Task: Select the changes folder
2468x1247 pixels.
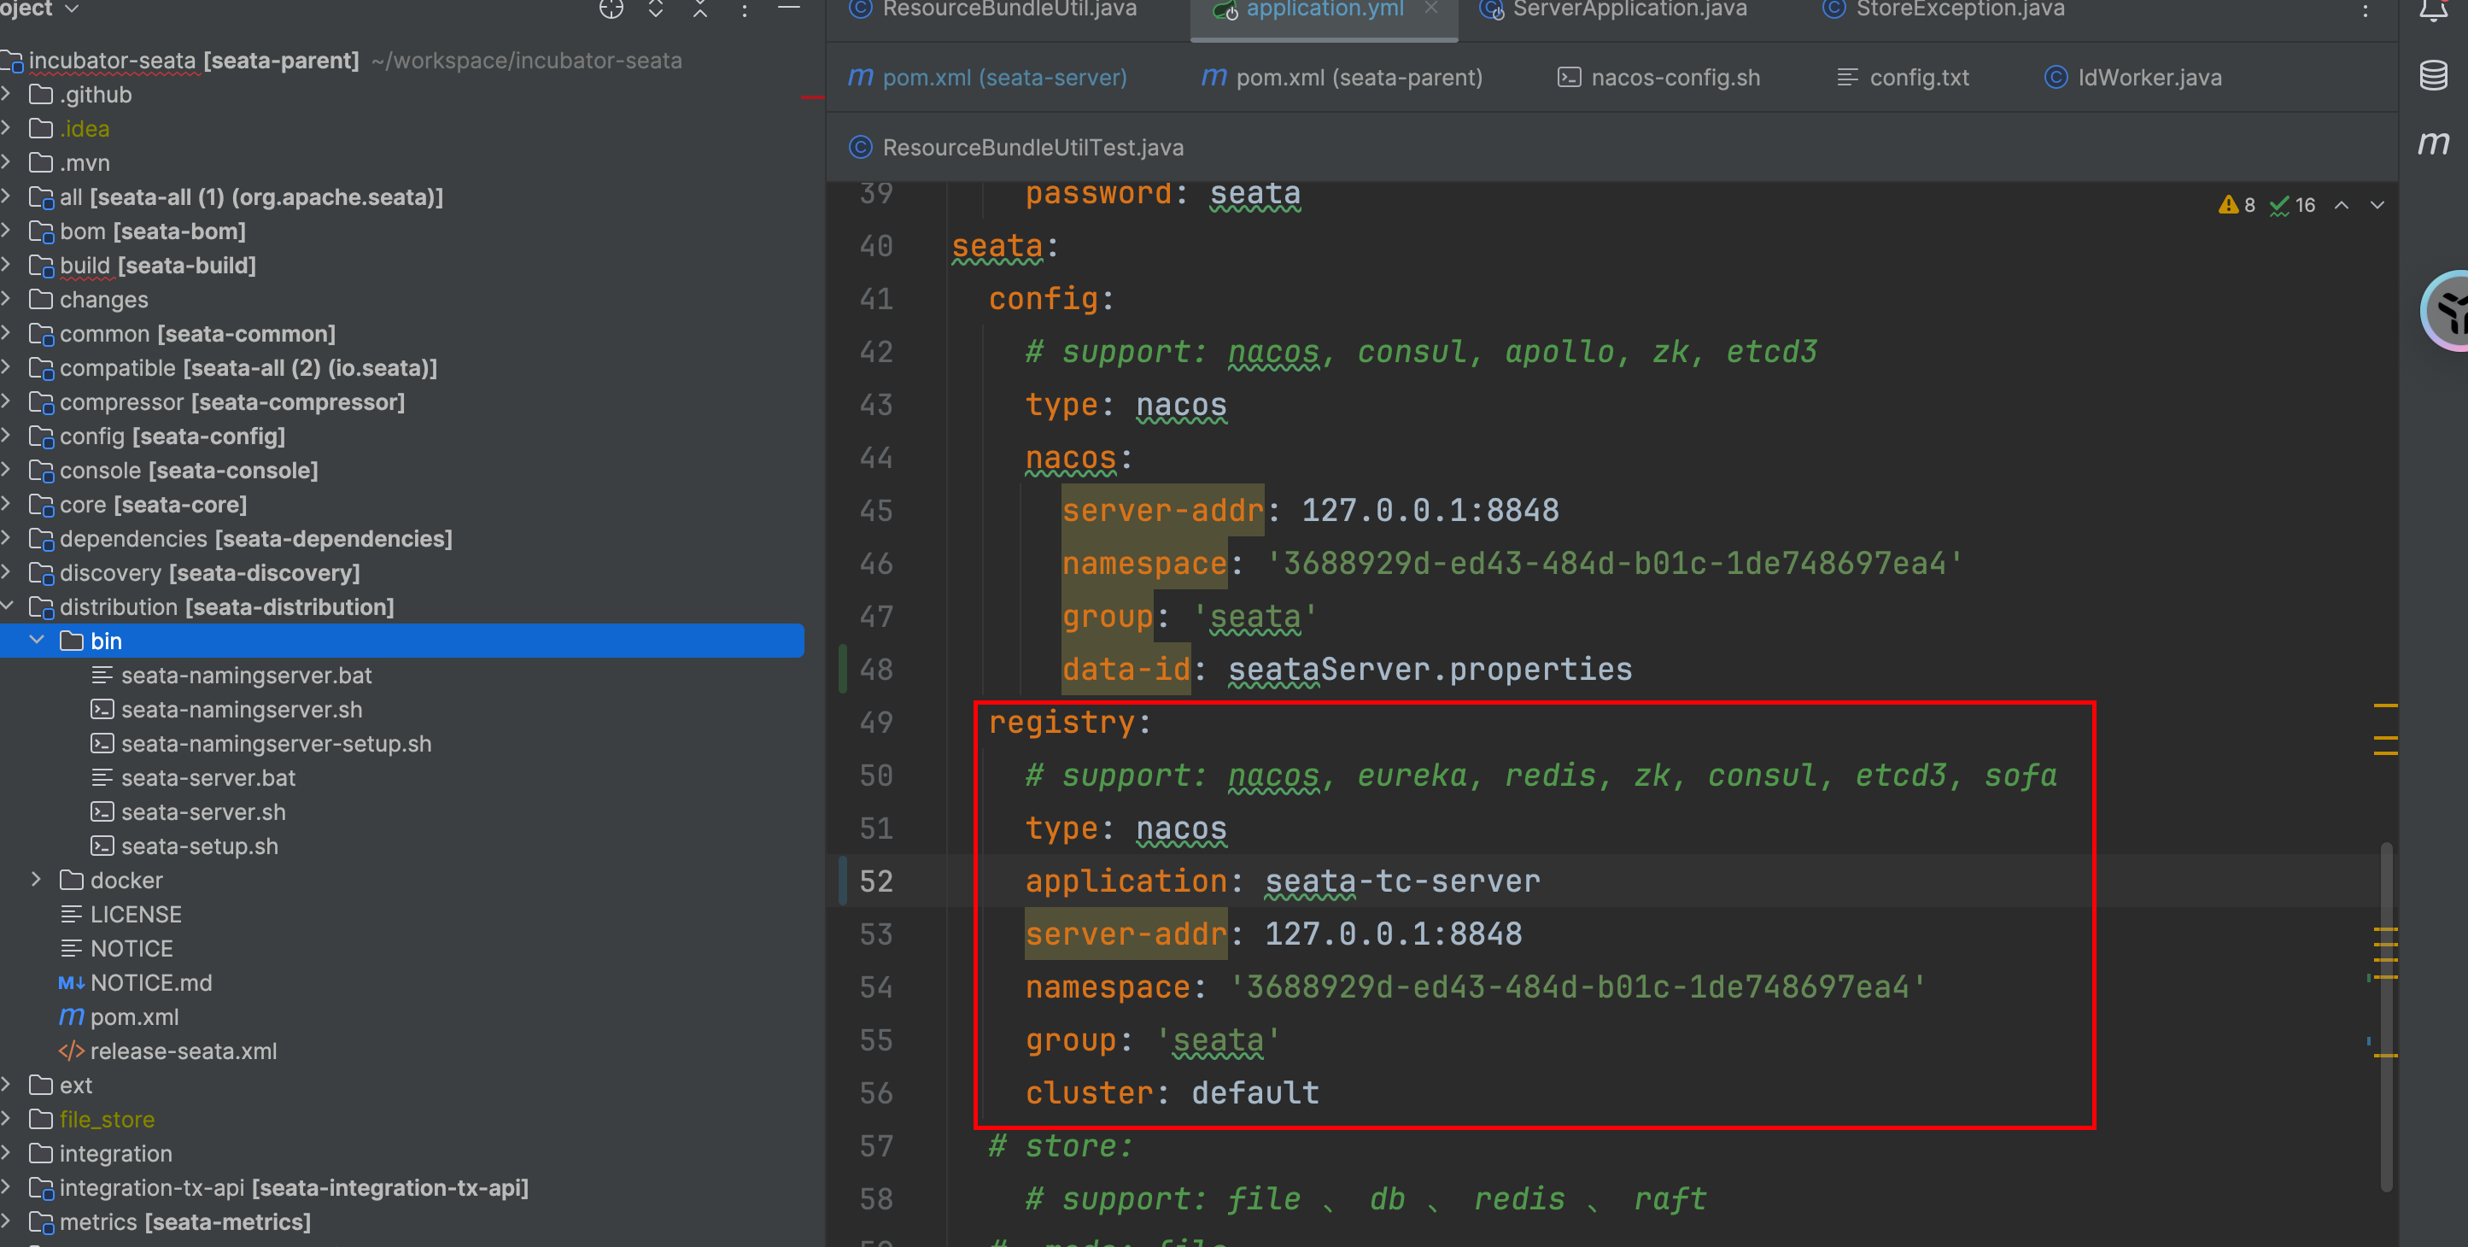Action: (x=103, y=300)
